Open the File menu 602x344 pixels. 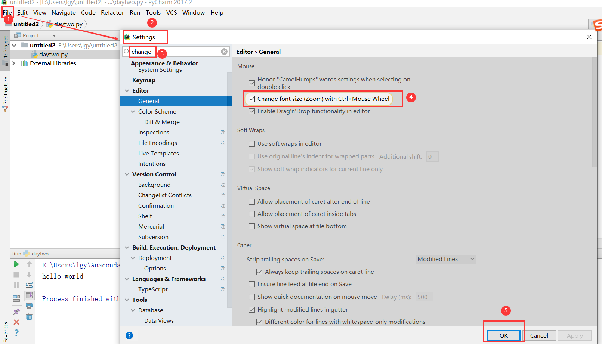[x=7, y=12]
